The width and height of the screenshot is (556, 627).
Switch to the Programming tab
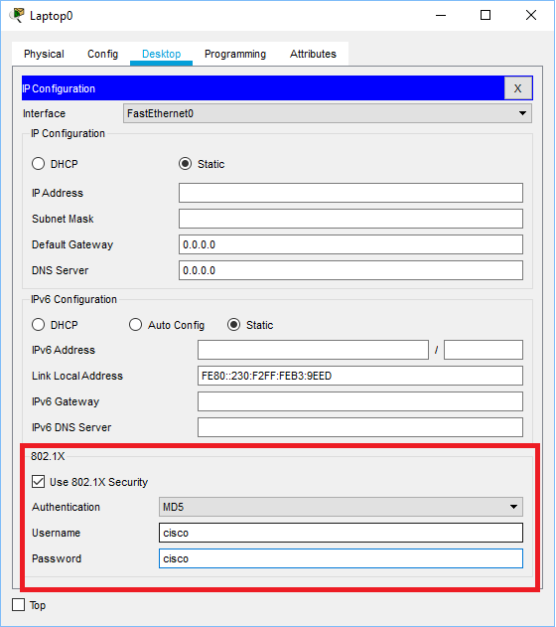235,54
